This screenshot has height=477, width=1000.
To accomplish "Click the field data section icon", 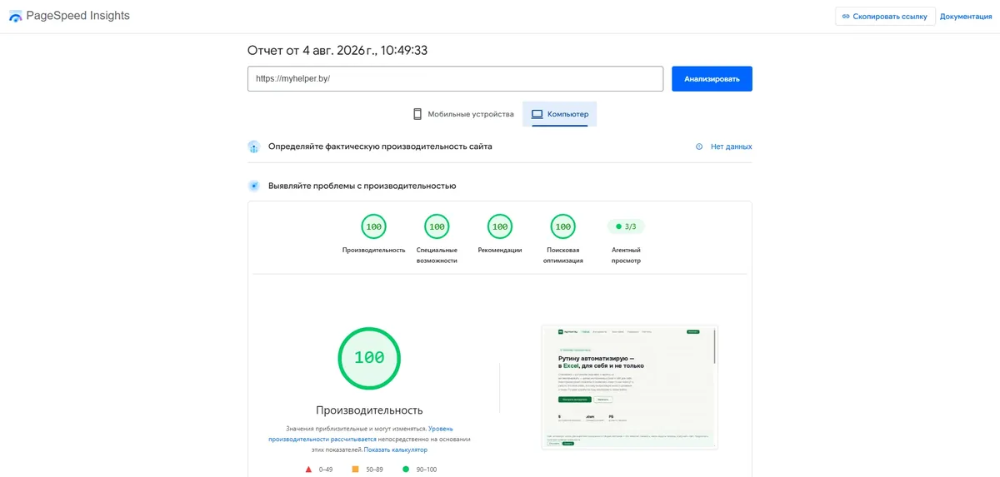I will [x=254, y=147].
